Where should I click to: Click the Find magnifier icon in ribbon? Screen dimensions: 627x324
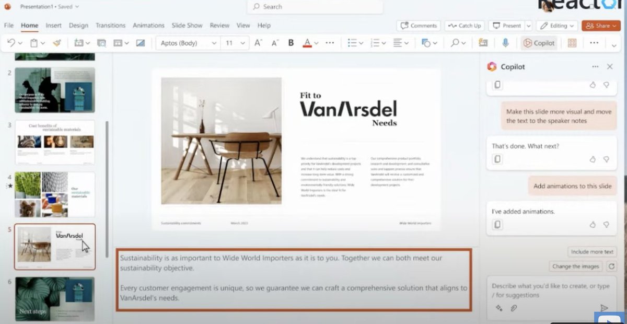455,43
